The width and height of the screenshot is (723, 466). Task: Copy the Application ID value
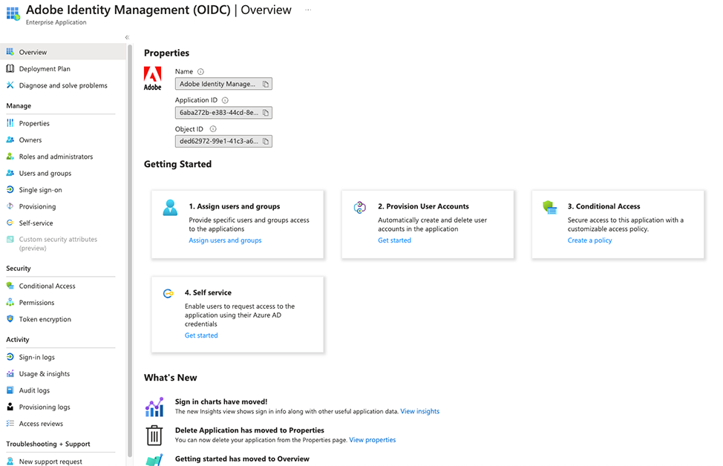[x=266, y=113]
